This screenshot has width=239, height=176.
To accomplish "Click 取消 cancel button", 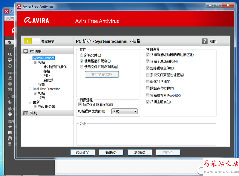I will pyautogui.click(x=140, y=152).
